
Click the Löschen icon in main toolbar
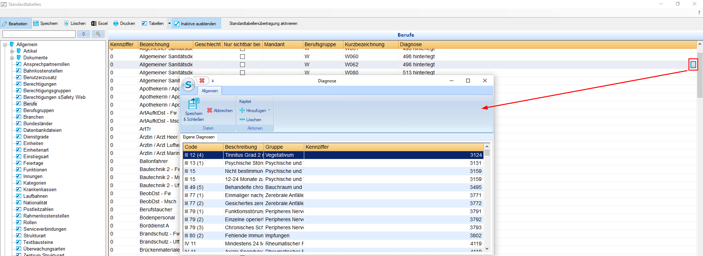click(x=66, y=23)
